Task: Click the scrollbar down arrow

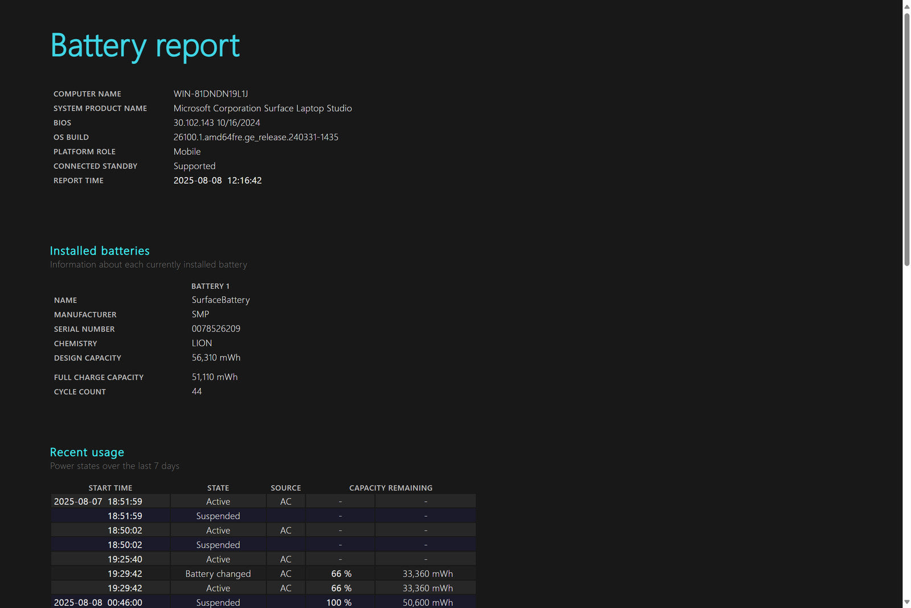Action: pyautogui.click(x=906, y=602)
